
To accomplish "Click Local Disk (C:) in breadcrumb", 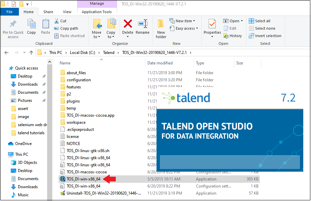I will pyautogui.click(x=82, y=53).
